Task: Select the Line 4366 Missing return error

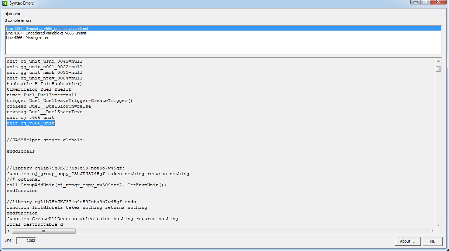Action: click(x=28, y=38)
